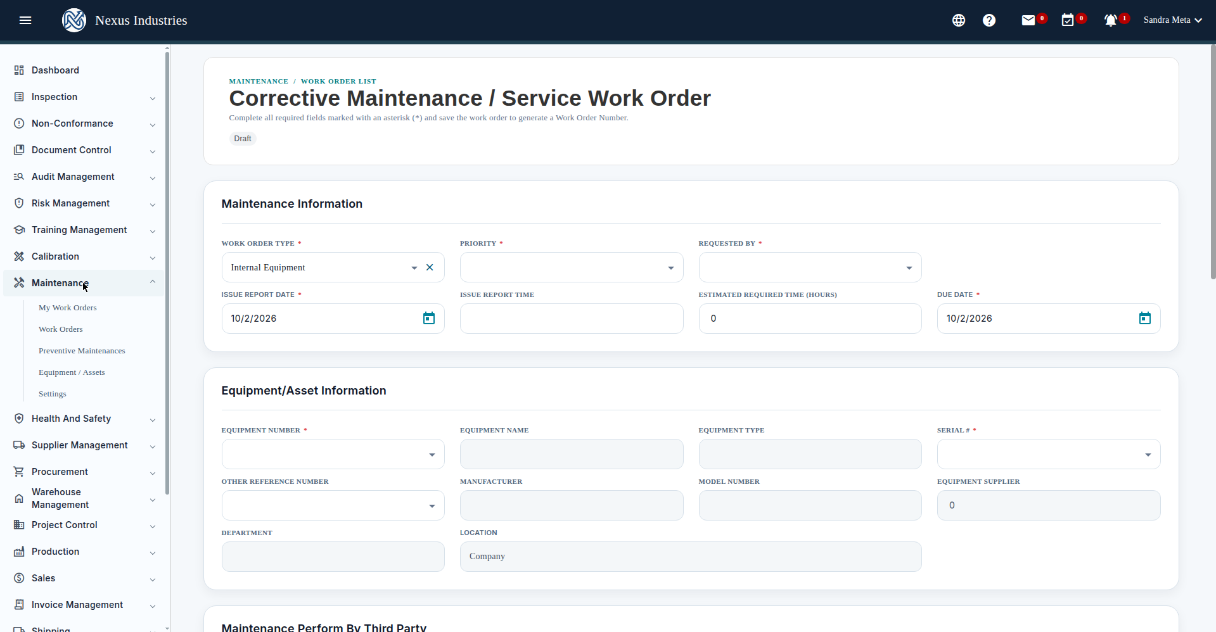
Task: Open the Other Reference Number dropdown
Action: point(333,505)
